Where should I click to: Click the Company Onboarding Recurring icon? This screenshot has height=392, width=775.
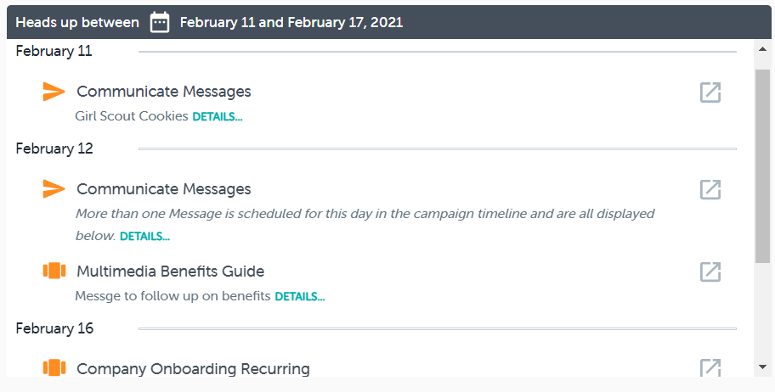(54, 368)
